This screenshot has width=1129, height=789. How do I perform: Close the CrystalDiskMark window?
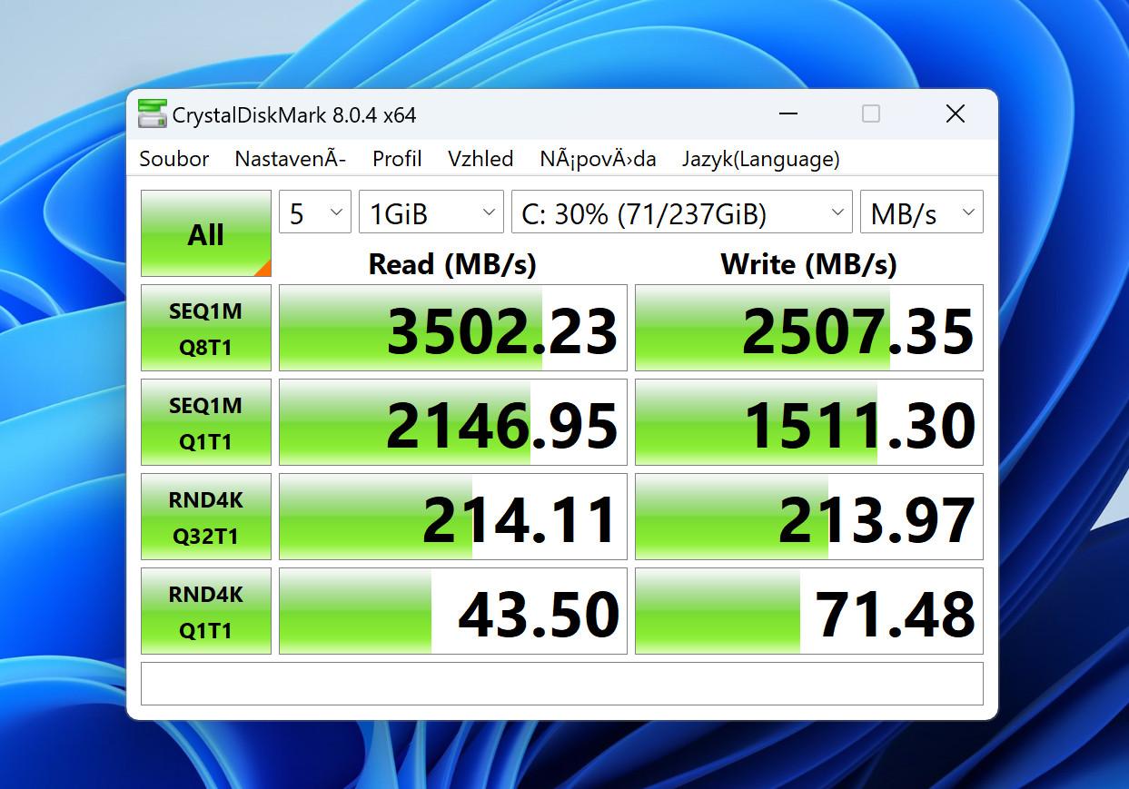(x=955, y=114)
